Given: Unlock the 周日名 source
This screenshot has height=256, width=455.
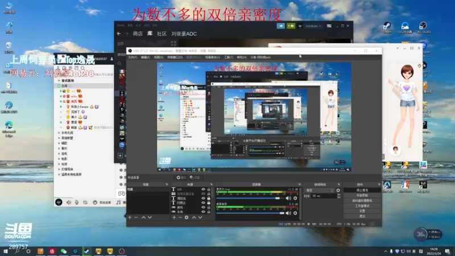Looking at the screenshot, I should (209, 198).
